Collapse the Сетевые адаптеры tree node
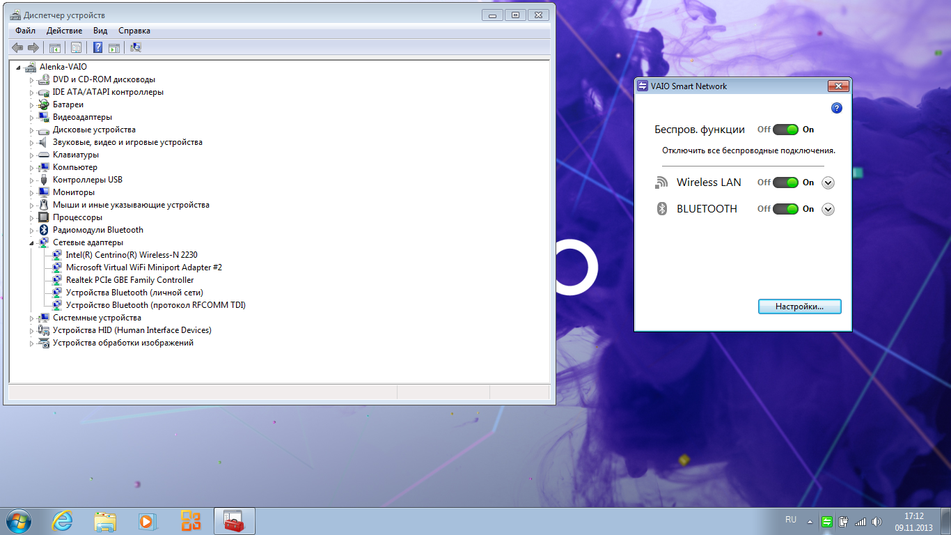This screenshot has width=951, height=535. click(x=31, y=243)
